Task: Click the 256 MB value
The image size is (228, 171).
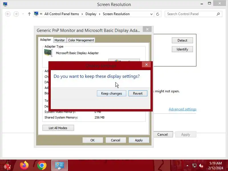Action: click(x=99, y=117)
